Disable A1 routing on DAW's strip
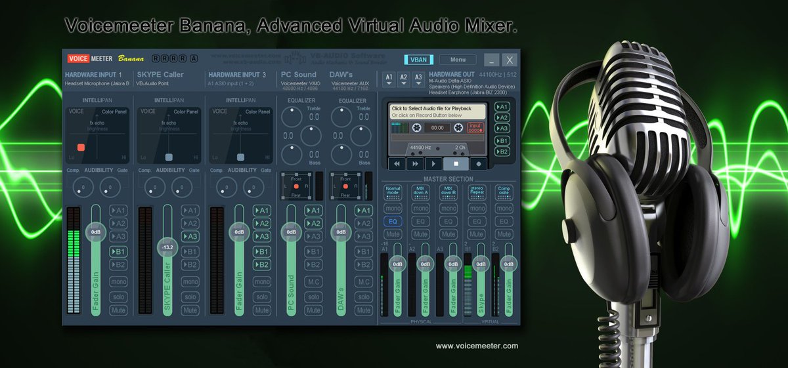 [363, 211]
